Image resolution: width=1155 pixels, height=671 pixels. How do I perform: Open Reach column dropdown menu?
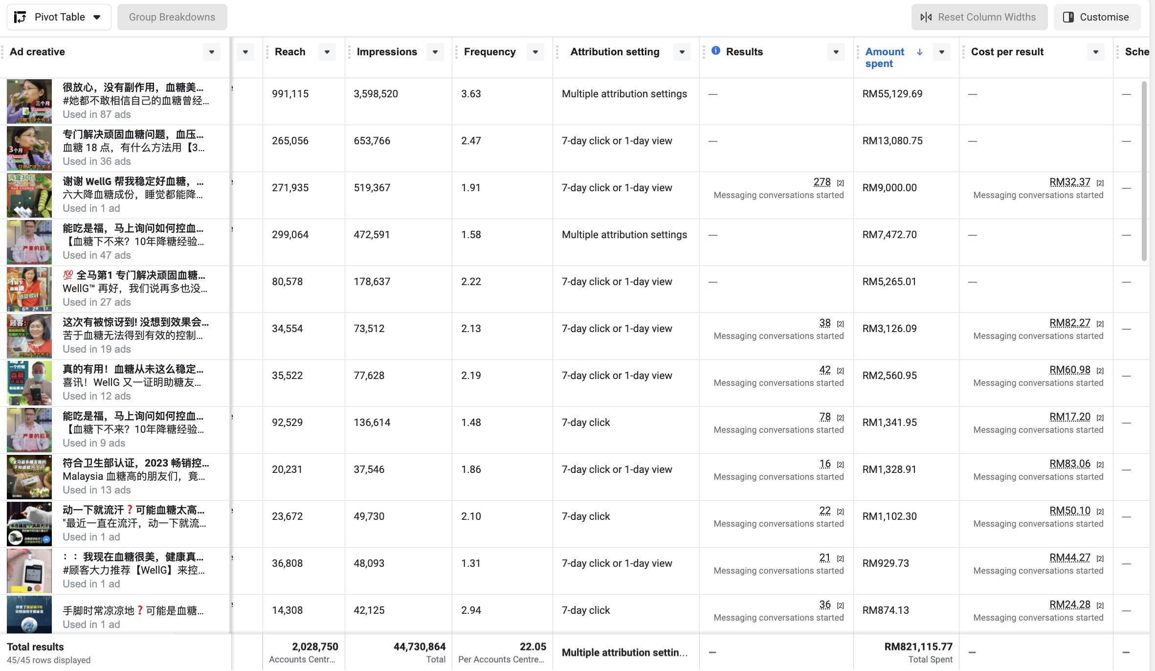tap(327, 52)
